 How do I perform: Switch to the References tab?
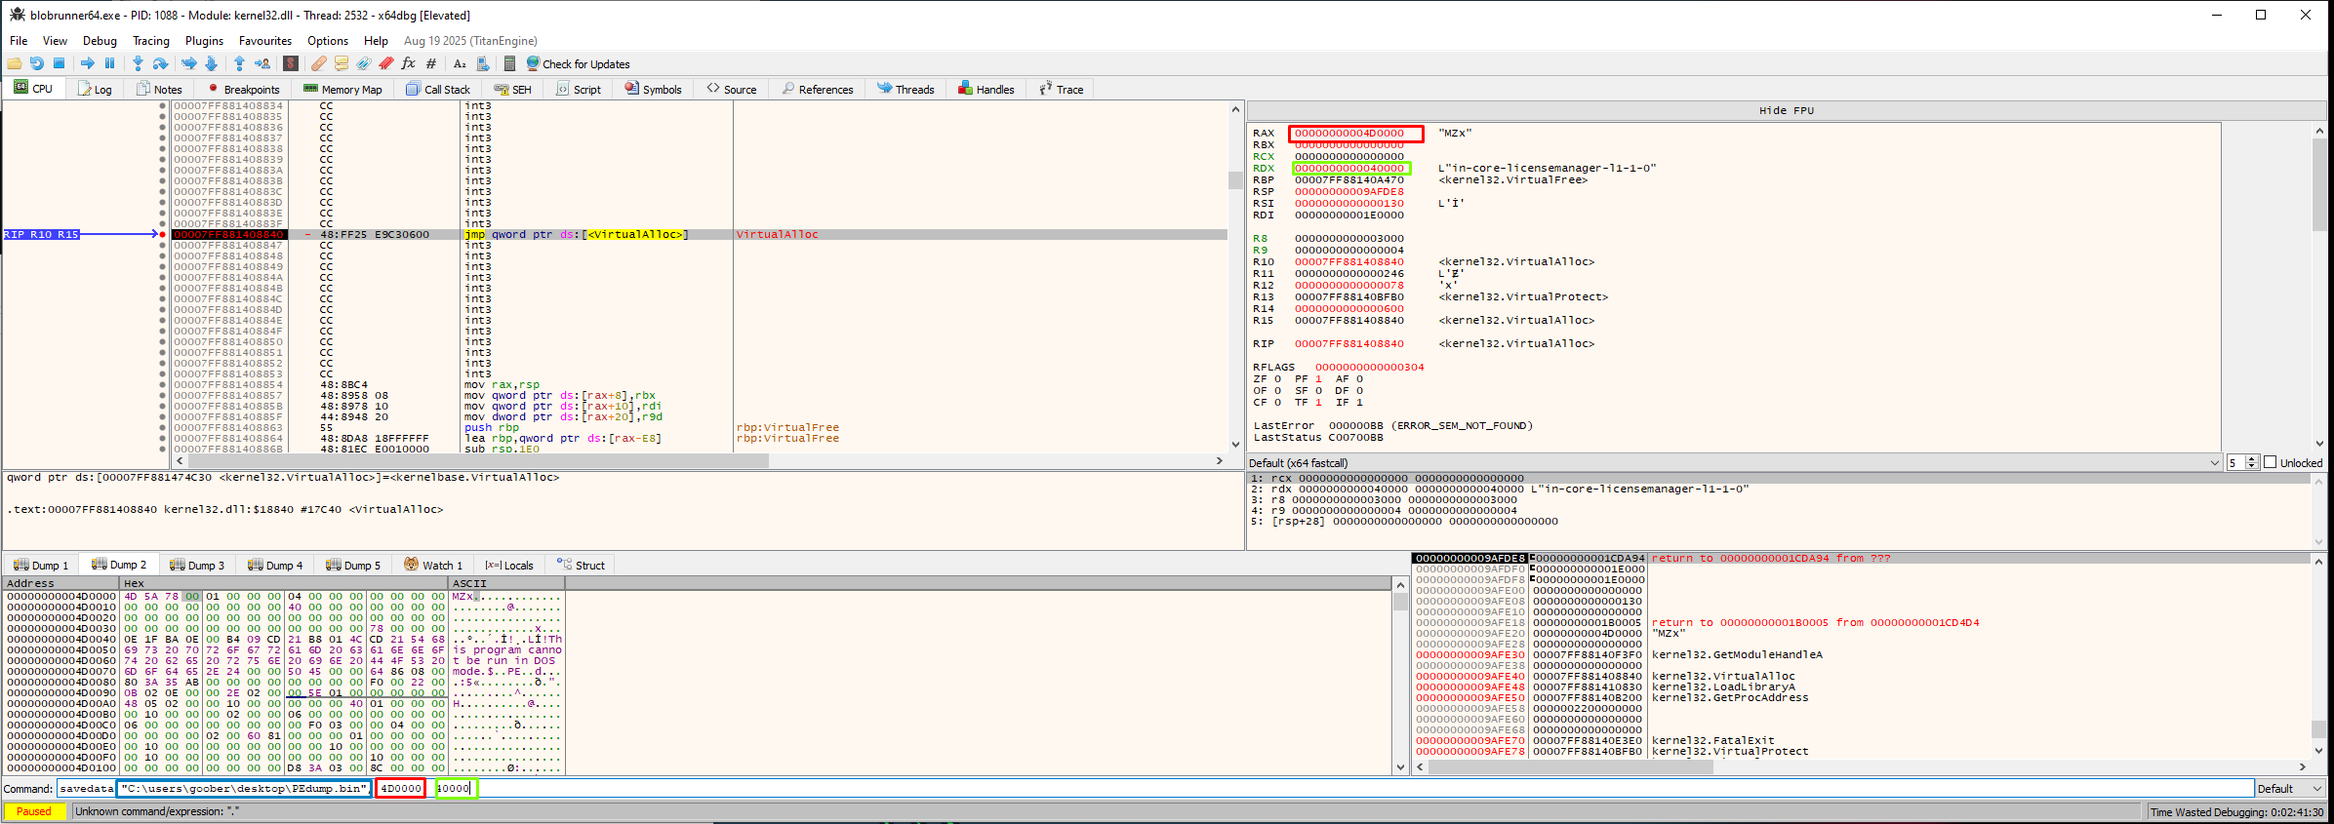pyautogui.click(x=818, y=89)
